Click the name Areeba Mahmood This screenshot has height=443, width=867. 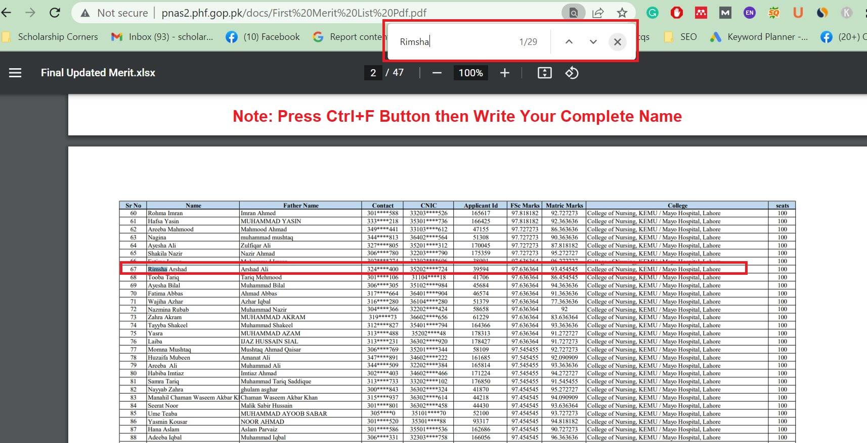(x=170, y=229)
